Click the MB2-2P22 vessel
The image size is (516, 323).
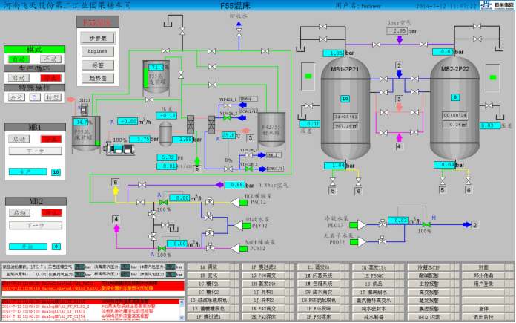tap(454, 108)
